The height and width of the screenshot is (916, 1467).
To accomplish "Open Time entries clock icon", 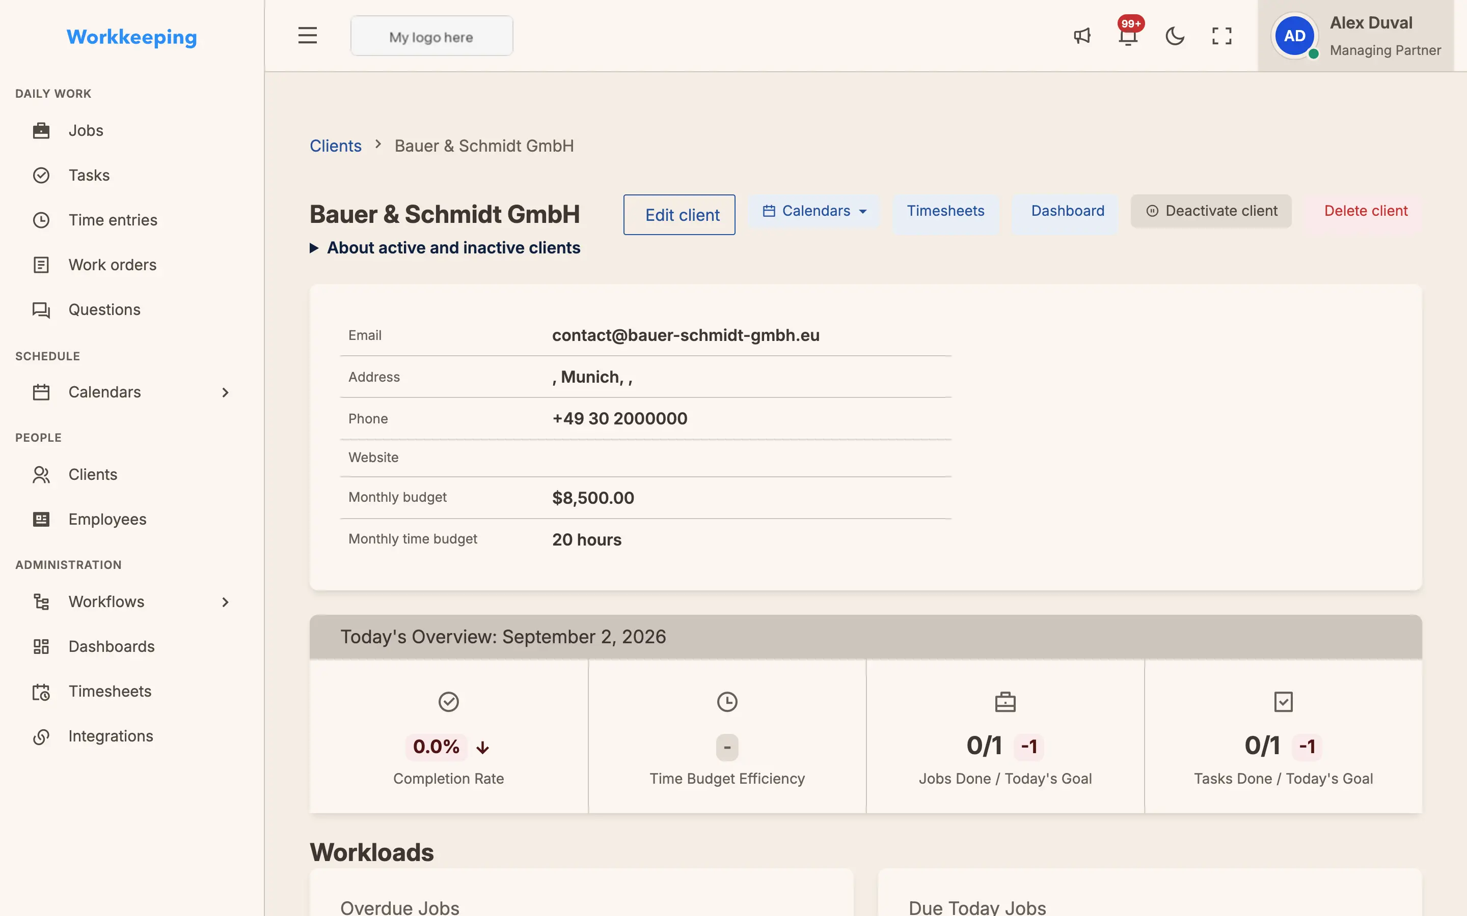I will [41, 220].
